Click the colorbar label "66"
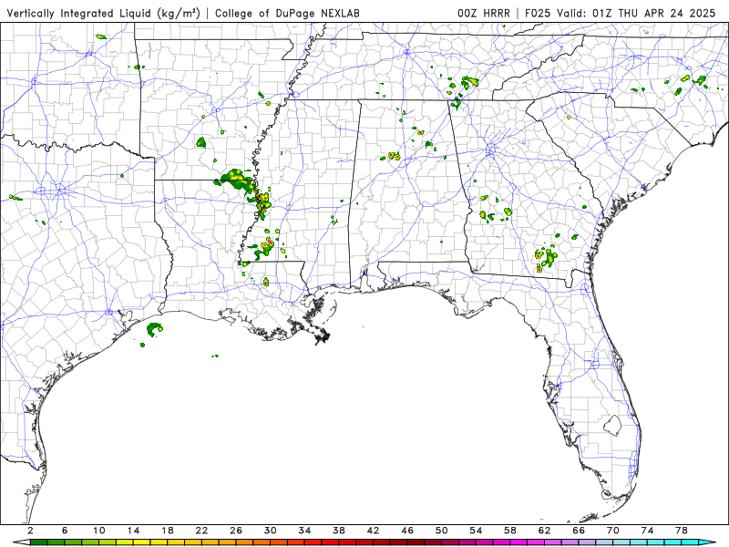 579,531
